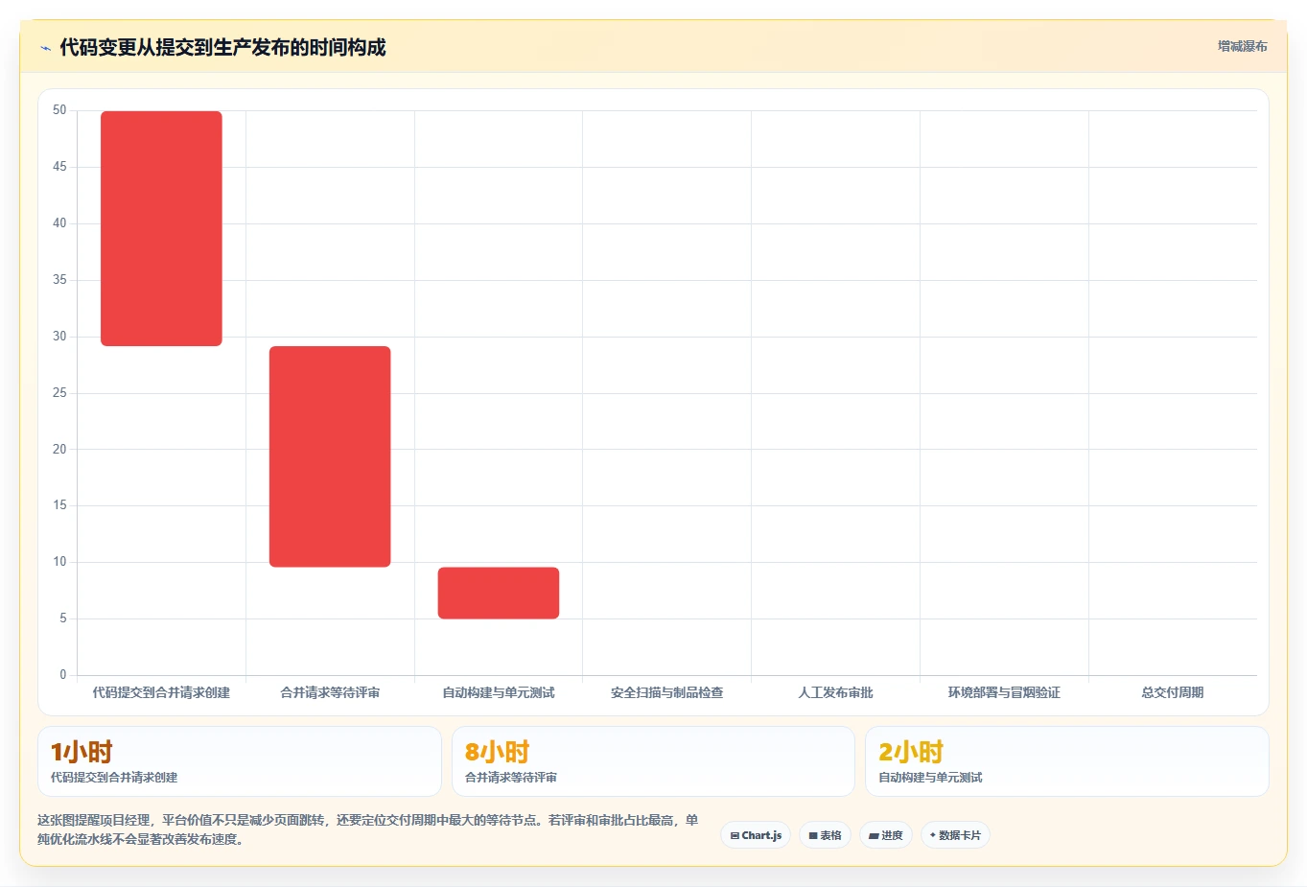Click the title 代码变更从提交到生产发布的时间构成
Image resolution: width=1307 pixels, height=887 pixels.
[x=222, y=47]
